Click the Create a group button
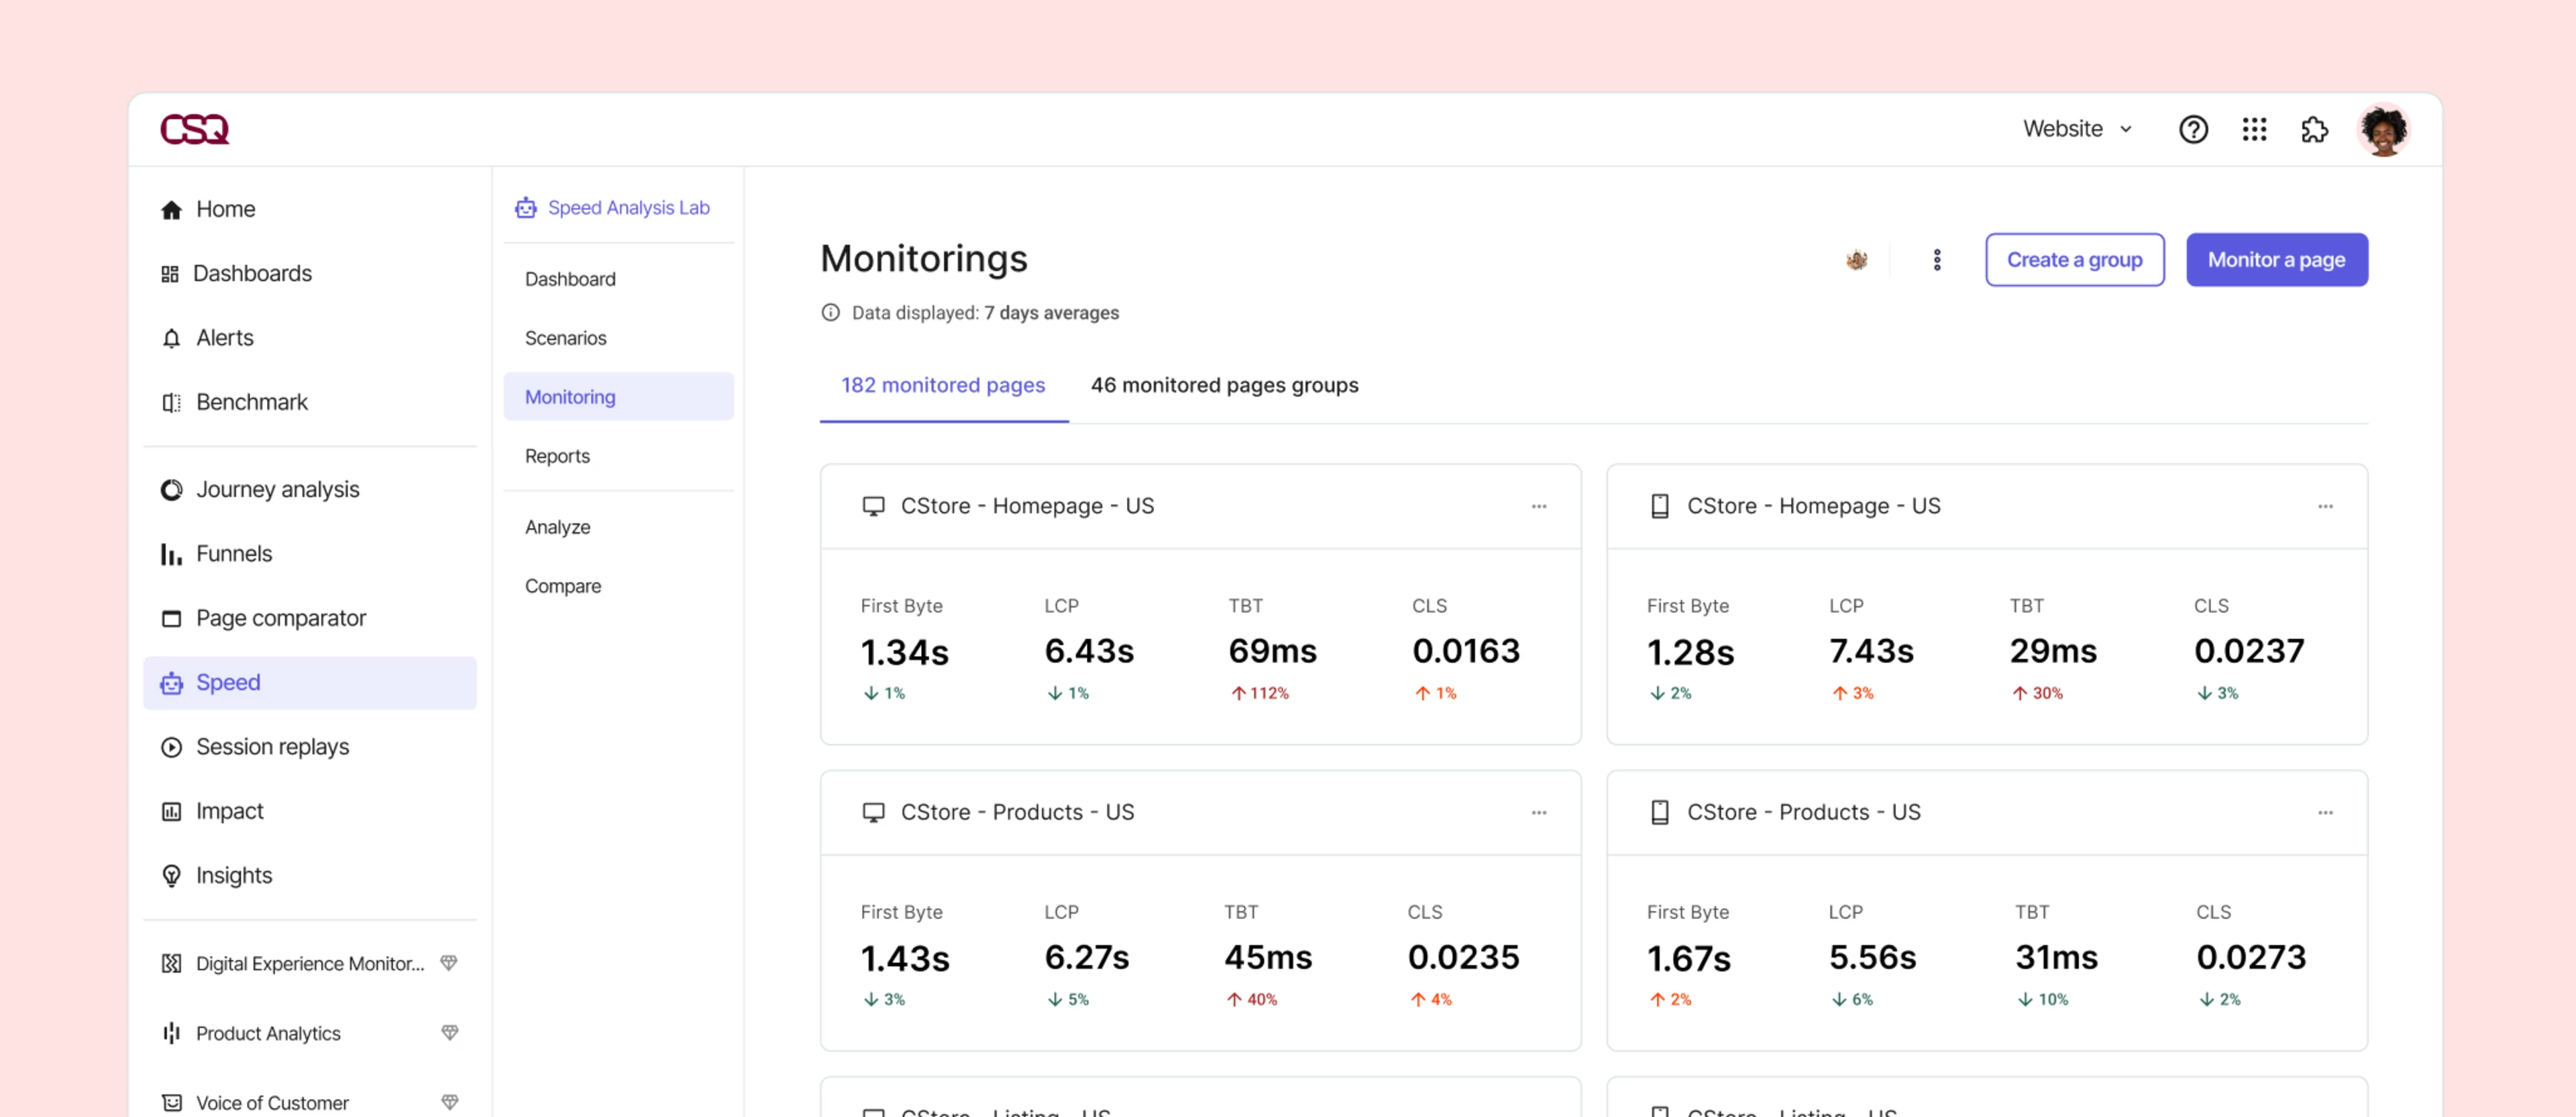The width and height of the screenshot is (2576, 1117). point(2074,260)
